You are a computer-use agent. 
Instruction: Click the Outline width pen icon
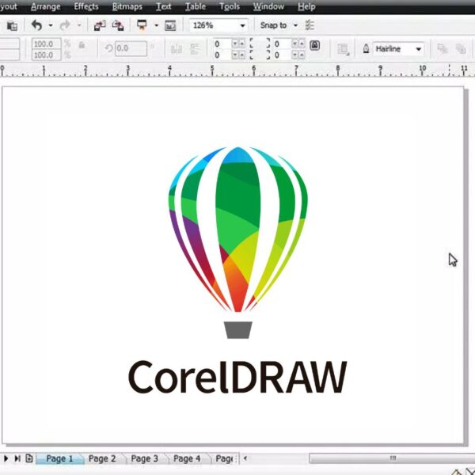tap(366, 49)
